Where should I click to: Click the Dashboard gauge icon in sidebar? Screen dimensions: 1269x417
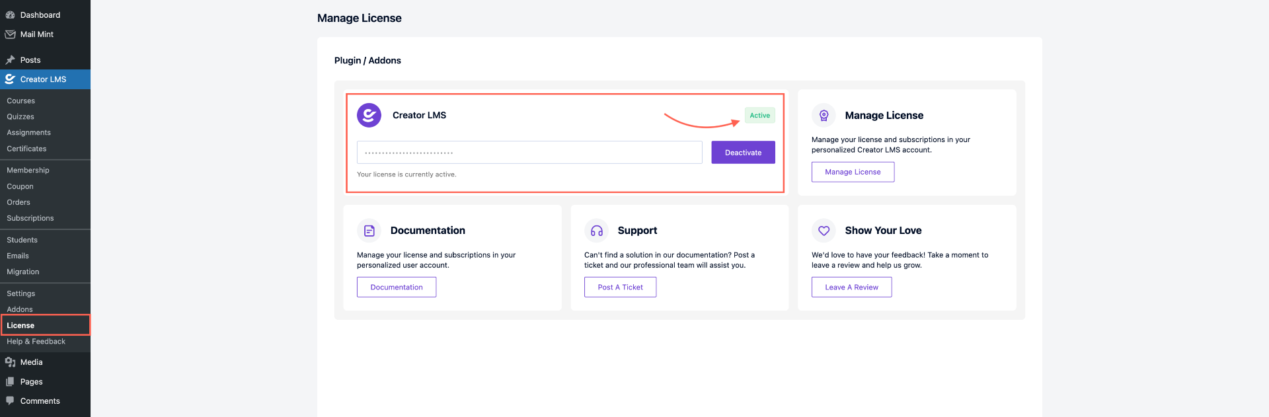10,15
